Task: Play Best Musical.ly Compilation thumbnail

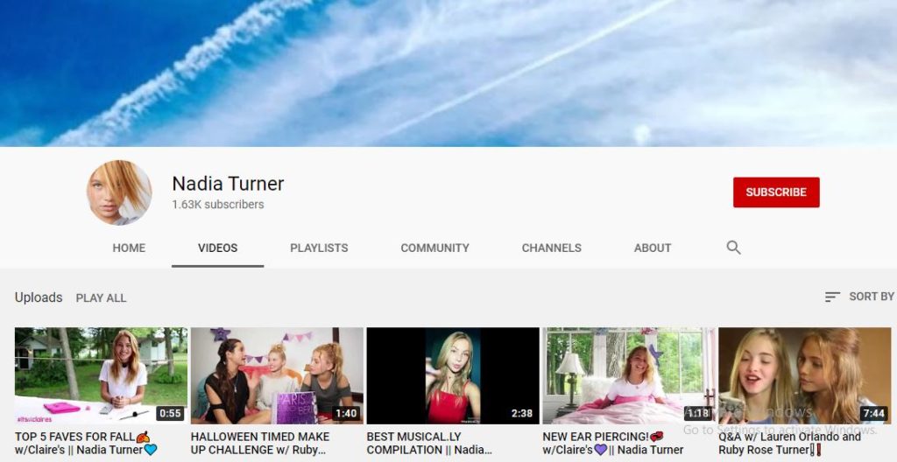Action: [x=453, y=375]
